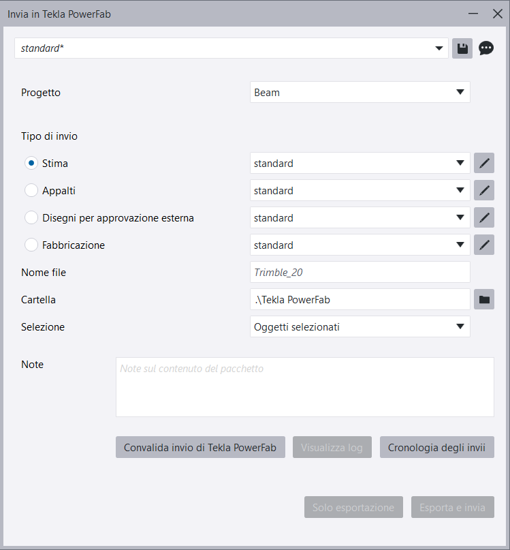510x550 pixels.
Task: Click inside the Note text area
Action: (304, 387)
